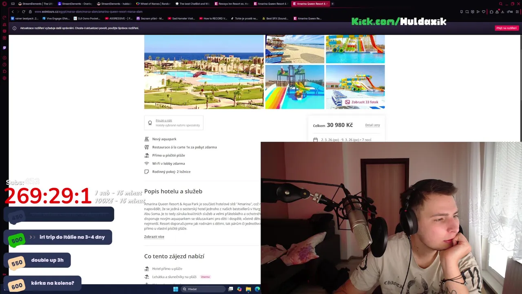
Task: Click the Co tento zájezd nabízí heading
Action: [x=174, y=256]
